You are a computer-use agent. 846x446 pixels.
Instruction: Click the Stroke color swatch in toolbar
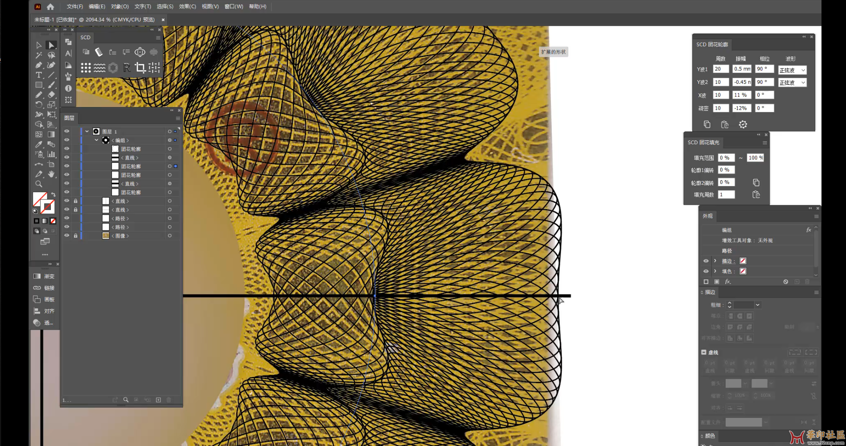(47, 207)
